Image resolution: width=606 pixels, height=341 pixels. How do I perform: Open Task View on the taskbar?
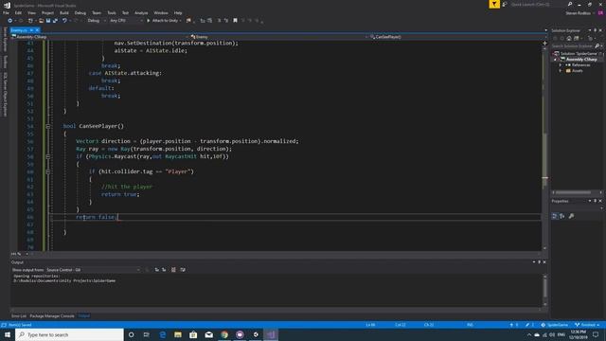point(147,334)
